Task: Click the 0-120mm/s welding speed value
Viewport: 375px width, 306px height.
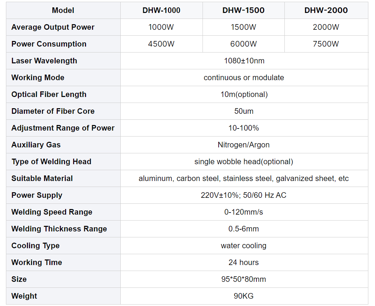Action: click(244, 212)
